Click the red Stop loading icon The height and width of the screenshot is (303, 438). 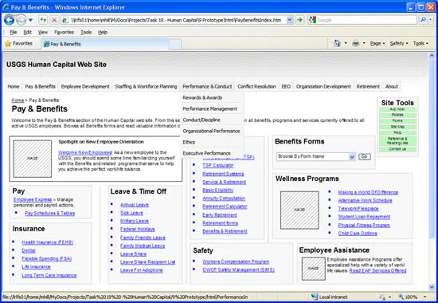(54, 20)
